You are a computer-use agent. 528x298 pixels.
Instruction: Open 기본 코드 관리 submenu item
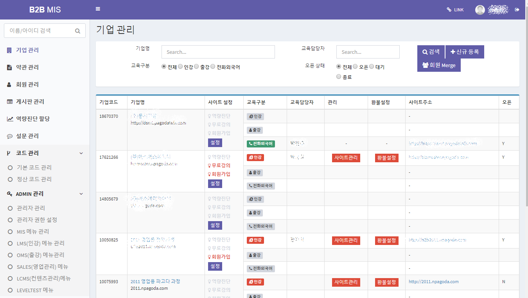tap(34, 167)
